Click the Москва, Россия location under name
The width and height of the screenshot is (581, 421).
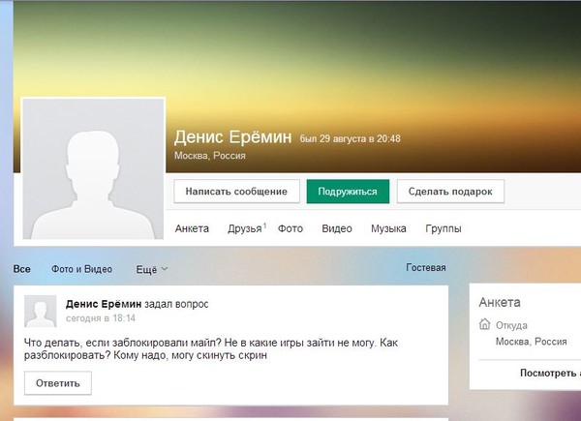pyautogui.click(x=210, y=156)
